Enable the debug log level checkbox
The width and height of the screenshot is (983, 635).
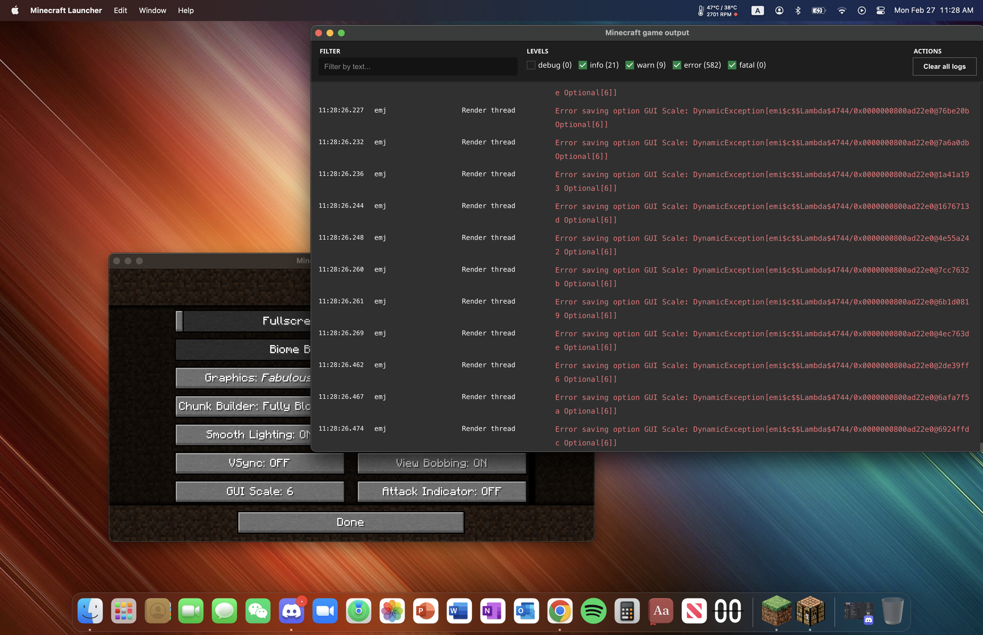(531, 65)
